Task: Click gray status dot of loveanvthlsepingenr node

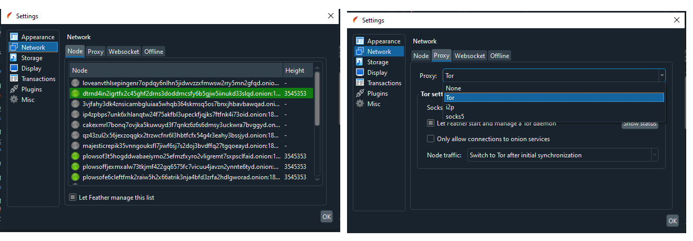Action: [x=76, y=83]
